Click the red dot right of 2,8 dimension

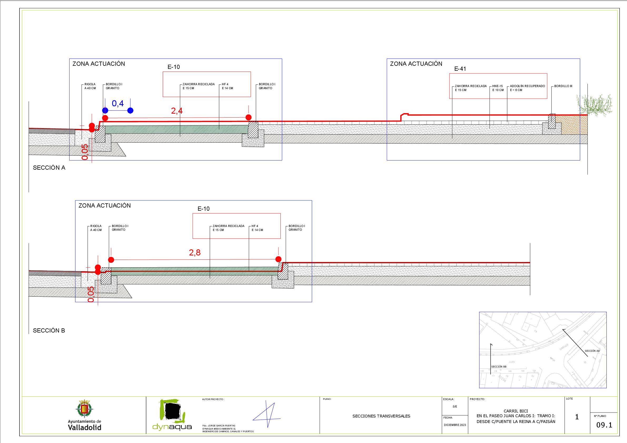tap(278, 259)
